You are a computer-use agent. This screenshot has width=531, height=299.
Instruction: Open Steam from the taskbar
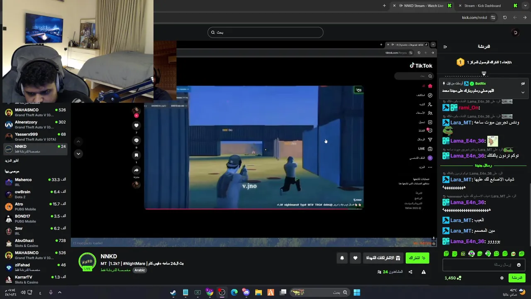coord(173,292)
